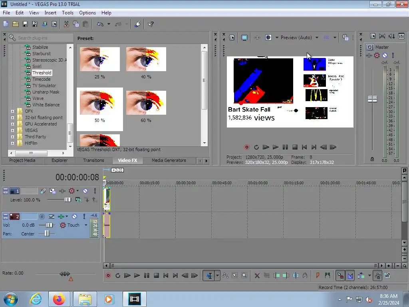Switch to the Project Media tab
Screen dimensions: 409x307
(22, 160)
